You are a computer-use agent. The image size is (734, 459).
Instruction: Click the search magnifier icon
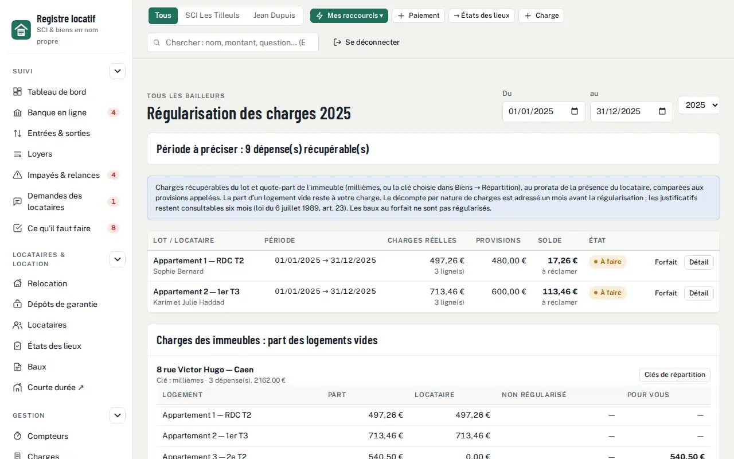[157, 42]
